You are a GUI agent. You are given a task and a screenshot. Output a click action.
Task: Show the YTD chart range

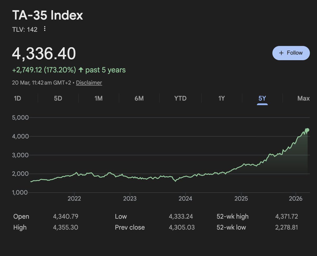click(180, 98)
